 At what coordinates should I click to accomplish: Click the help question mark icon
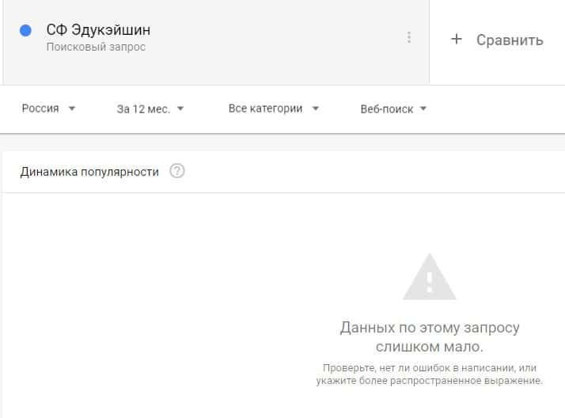pyautogui.click(x=177, y=171)
